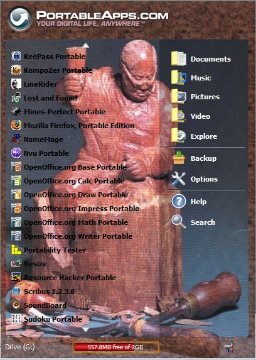
Task: Click the OpenOffice.org Math Portable icon
Action: (16, 222)
